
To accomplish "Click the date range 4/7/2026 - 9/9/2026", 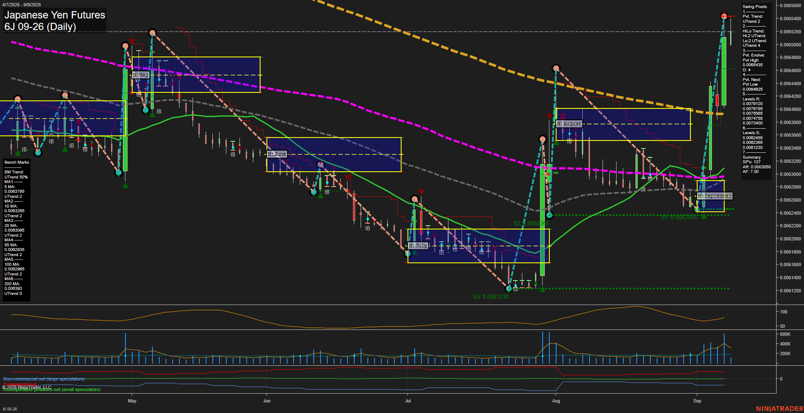I will tap(22, 5).
